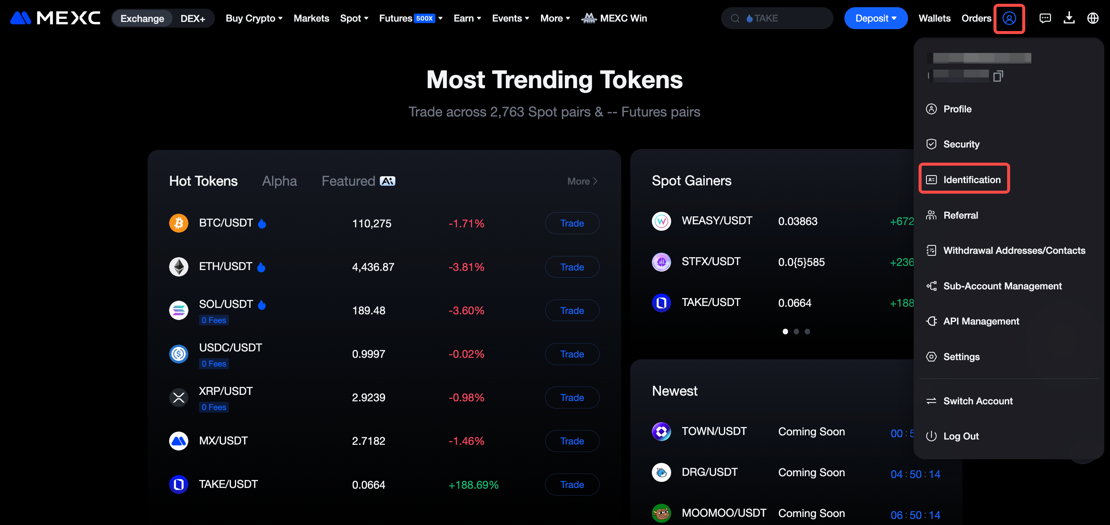
Task: Go to second Spot Gainers page dot
Action: (x=796, y=332)
